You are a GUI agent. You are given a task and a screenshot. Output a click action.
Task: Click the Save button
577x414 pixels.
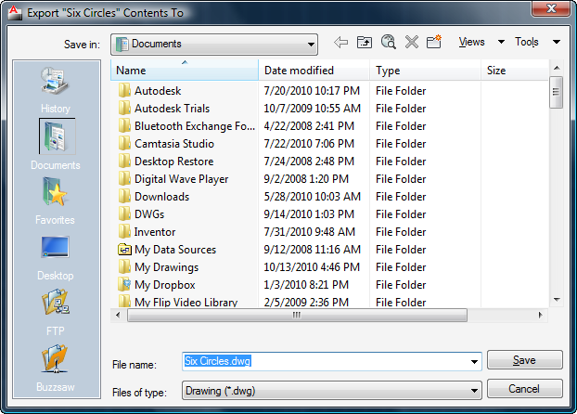tap(524, 361)
